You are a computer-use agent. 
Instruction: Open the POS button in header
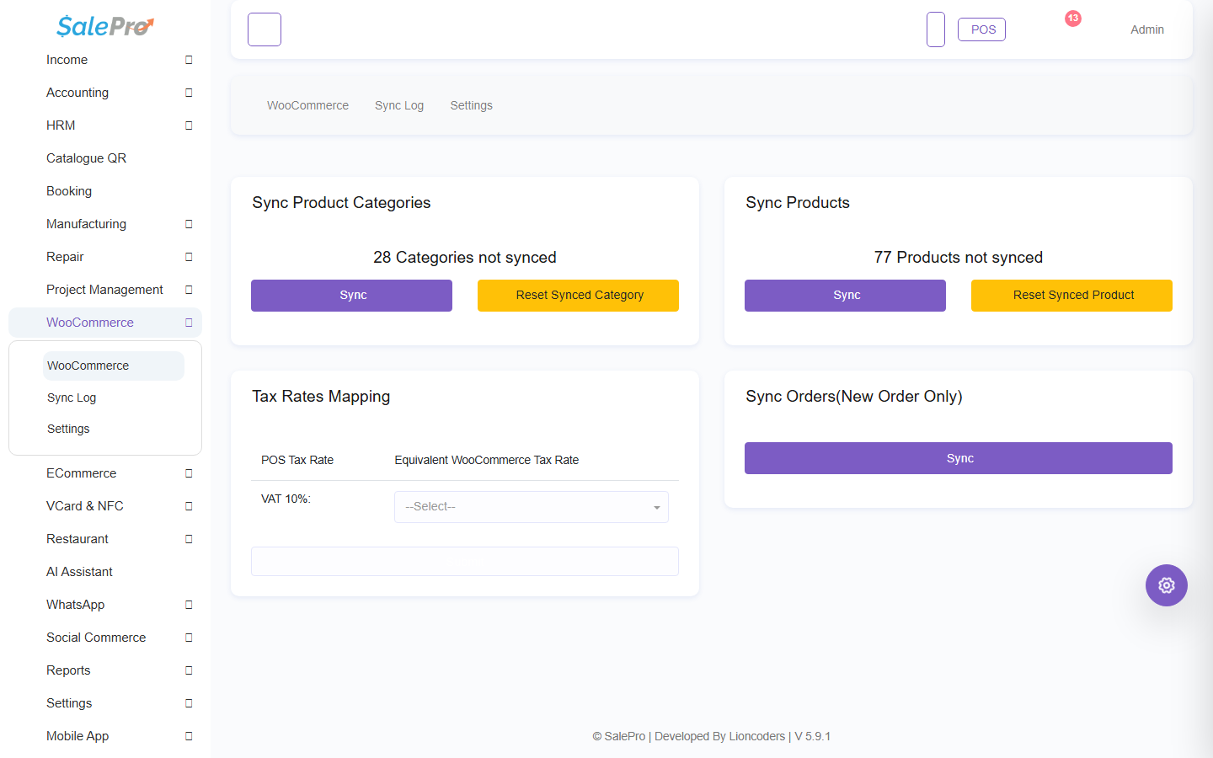(x=982, y=29)
